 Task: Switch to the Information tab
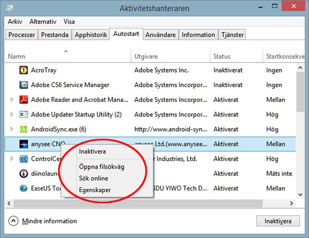(198, 35)
